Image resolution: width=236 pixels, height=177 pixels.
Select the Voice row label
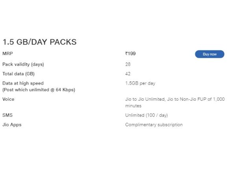pyautogui.click(x=8, y=100)
